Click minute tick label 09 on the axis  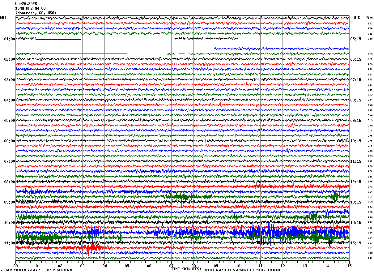tap(216, 266)
